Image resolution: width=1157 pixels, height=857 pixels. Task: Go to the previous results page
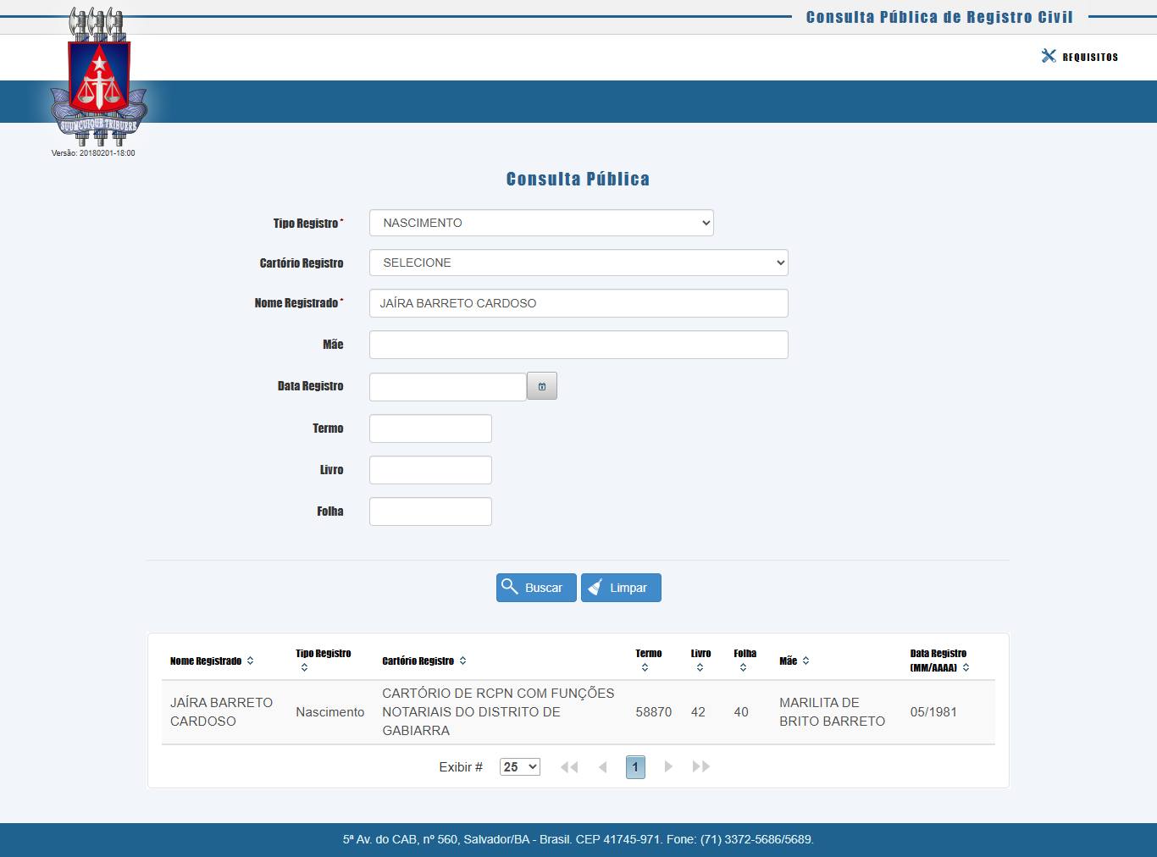(x=603, y=767)
